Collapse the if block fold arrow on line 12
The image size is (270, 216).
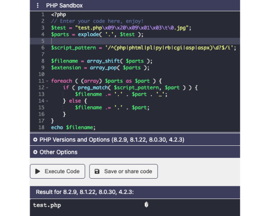click(47, 88)
